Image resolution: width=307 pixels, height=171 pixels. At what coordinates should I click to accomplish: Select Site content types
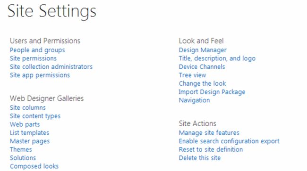[35, 116]
